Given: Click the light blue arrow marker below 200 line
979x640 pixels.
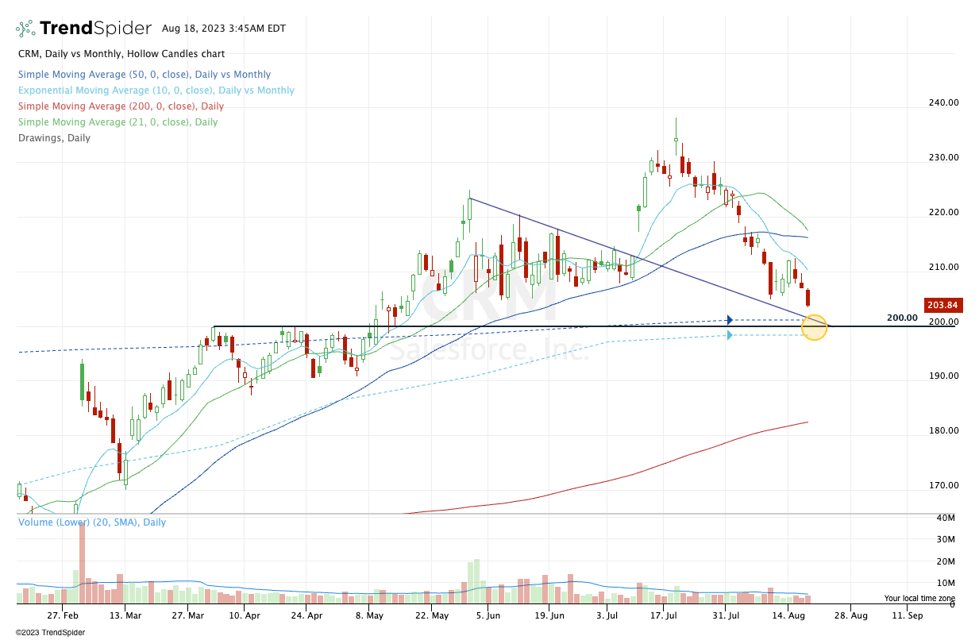Looking at the screenshot, I should [x=730, y=335].
